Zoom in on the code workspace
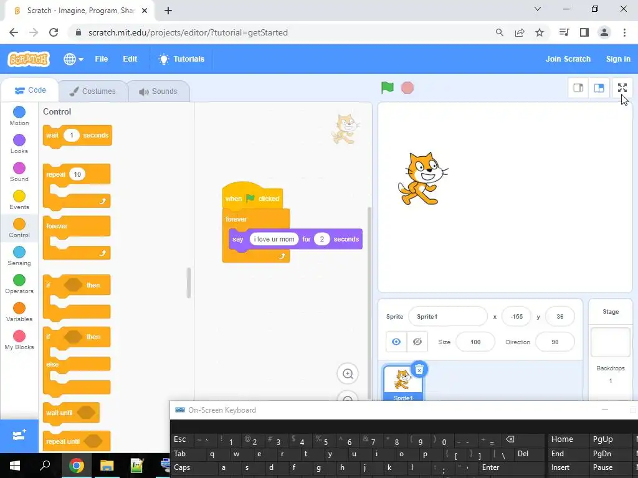 [x=348, y=373]
